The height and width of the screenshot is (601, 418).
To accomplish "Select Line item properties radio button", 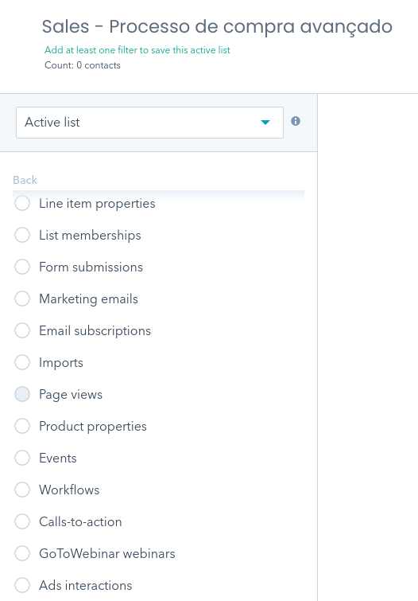I will (22, 203).
